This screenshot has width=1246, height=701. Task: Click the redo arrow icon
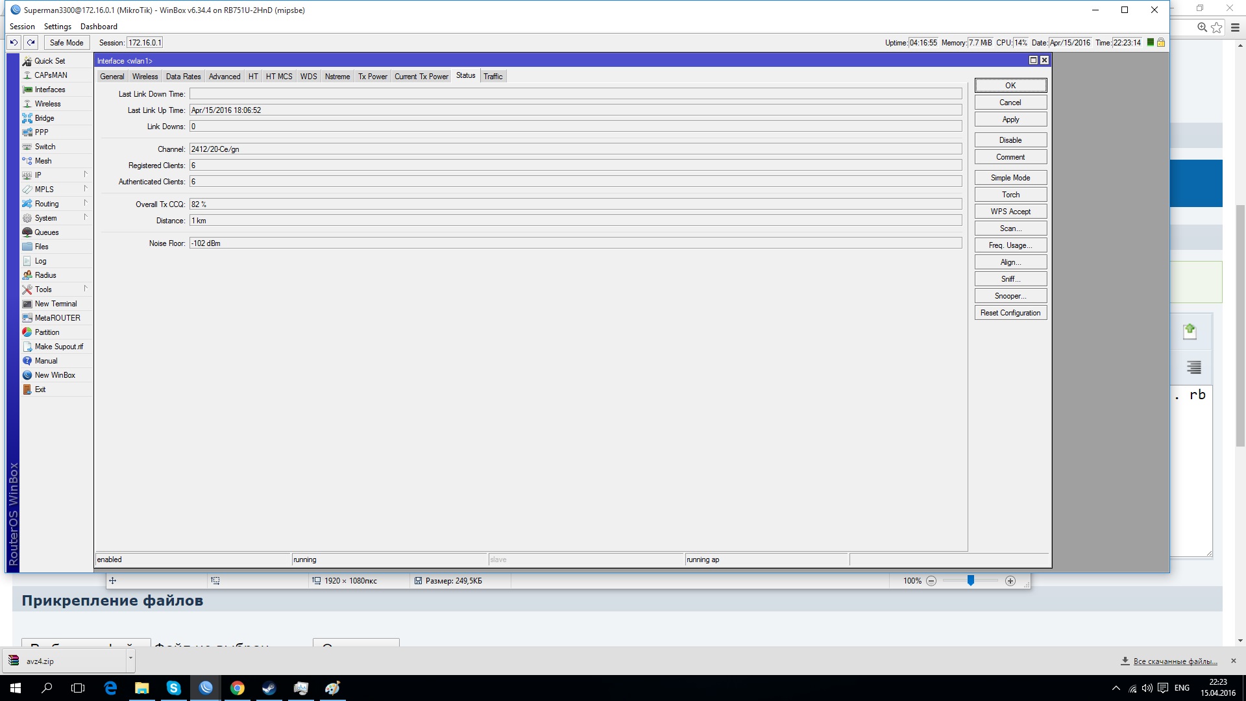point(31,43)
